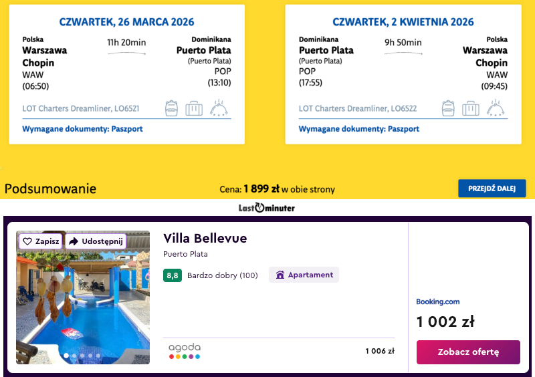The width and height of the screenshot is (535, 377).
Task: Open the Zobacz ofertę offer button
Action: point(468,352)
